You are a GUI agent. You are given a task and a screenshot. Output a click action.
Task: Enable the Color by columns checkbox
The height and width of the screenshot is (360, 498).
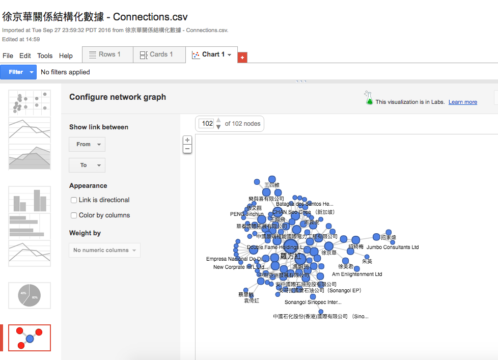coord(73,215)
